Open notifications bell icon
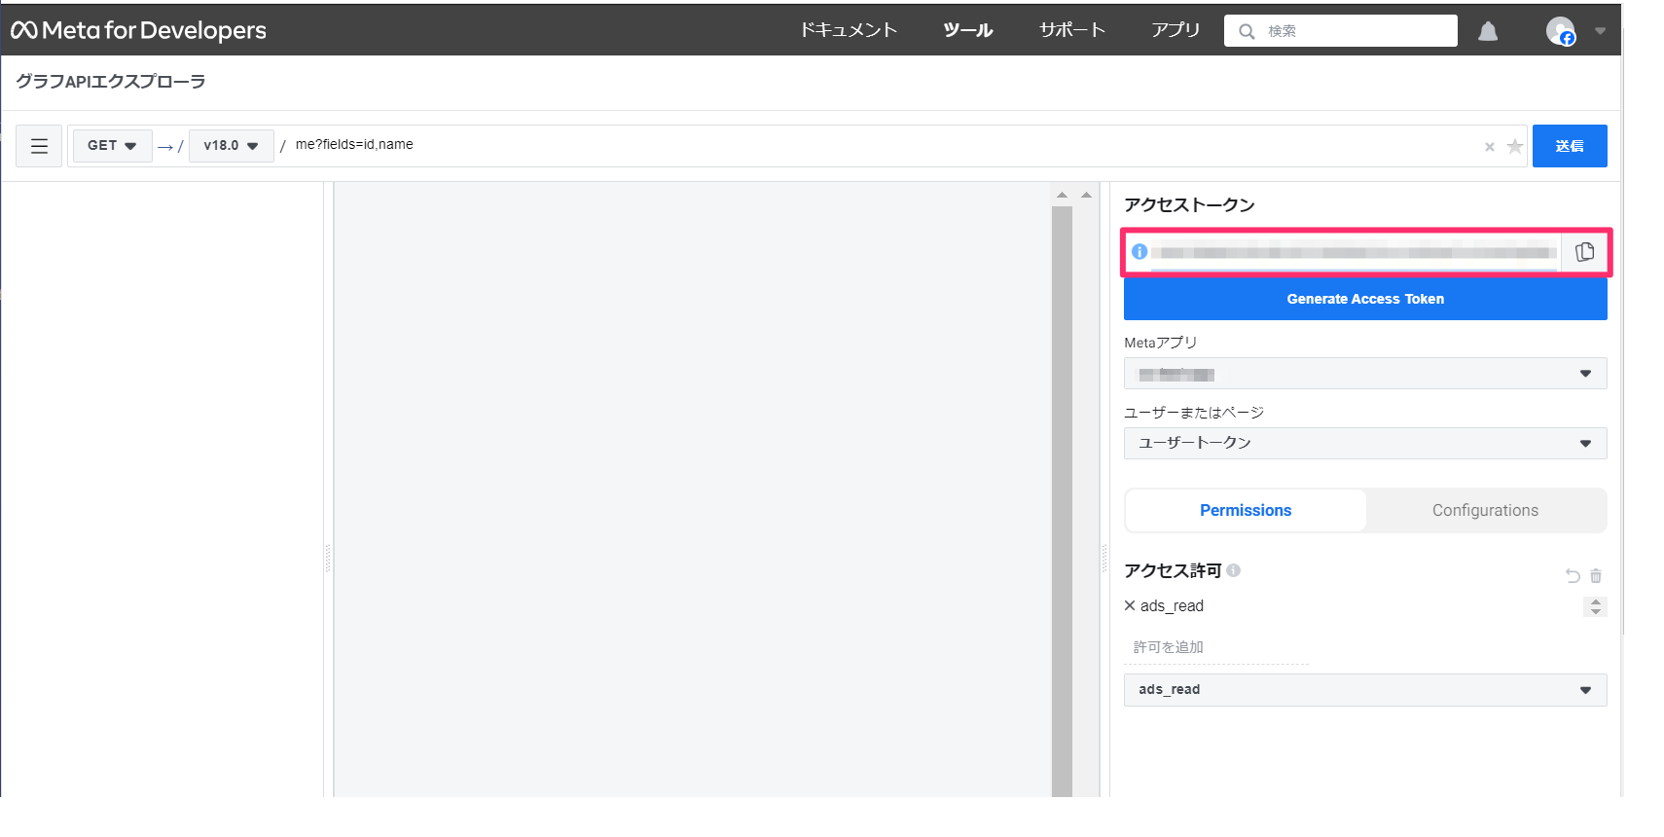This screenshot has height=837, width=1664. pos(1487,31)
